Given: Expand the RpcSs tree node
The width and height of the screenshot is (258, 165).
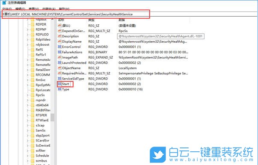Looking at the screenshot, I should pyautogui.click(x=28, y=95).
